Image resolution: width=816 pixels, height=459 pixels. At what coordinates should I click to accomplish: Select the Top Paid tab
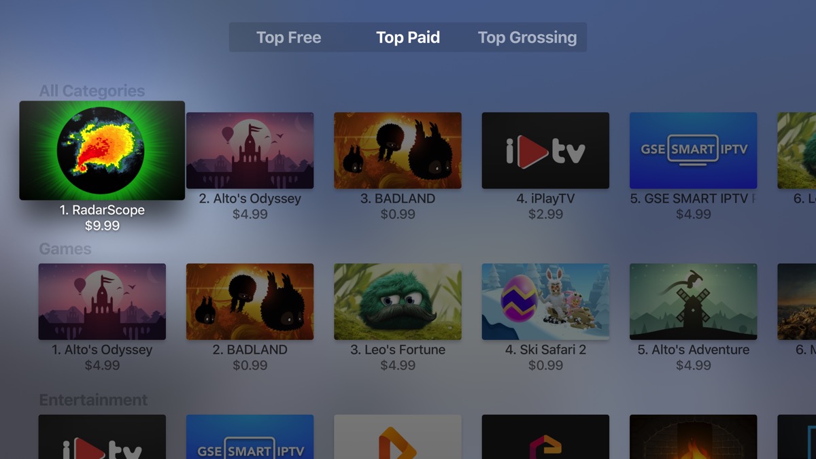point(408,37)
